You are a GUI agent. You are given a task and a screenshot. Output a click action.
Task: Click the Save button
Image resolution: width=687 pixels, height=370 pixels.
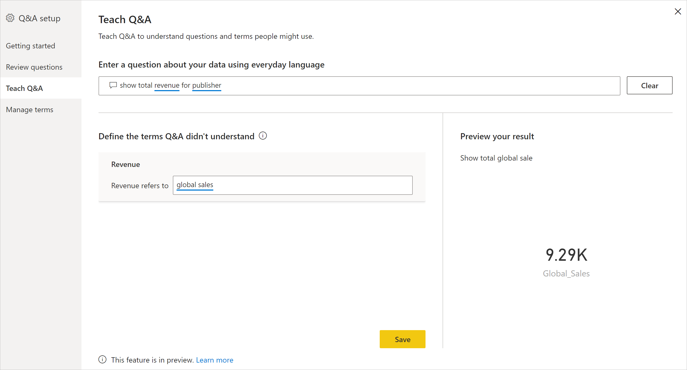click(402, 339)
